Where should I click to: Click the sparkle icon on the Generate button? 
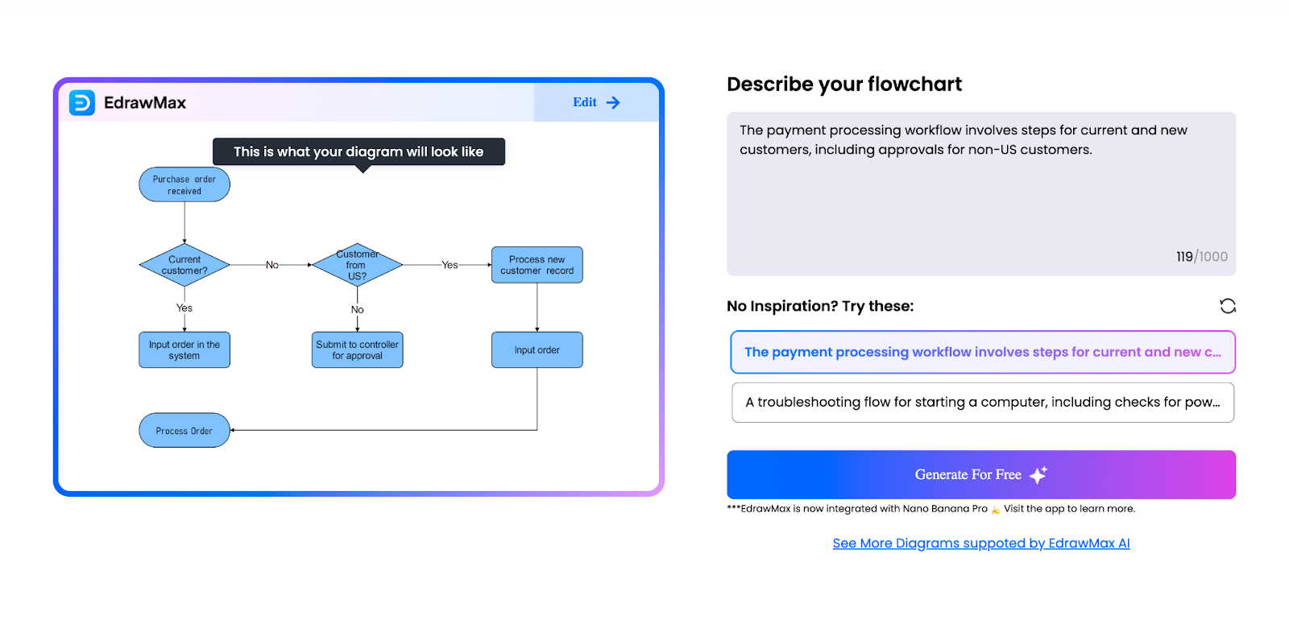[x=1038, y=475]
